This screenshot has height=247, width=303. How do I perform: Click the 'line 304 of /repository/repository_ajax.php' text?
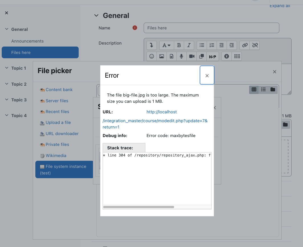point(157,155)
